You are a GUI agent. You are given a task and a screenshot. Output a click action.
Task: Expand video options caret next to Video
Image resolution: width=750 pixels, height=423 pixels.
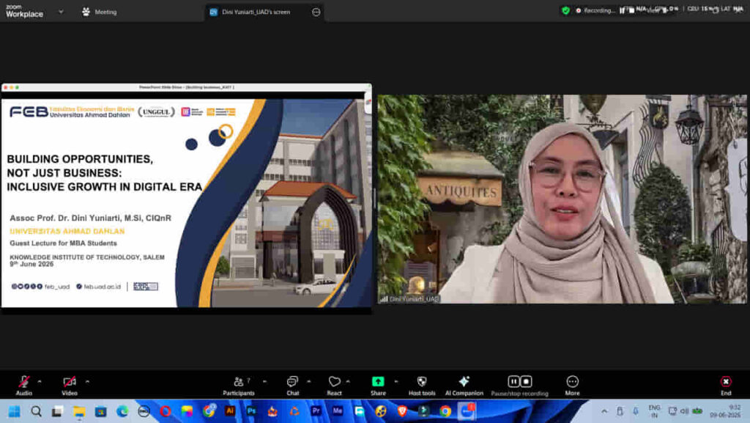tap(88, 381)
